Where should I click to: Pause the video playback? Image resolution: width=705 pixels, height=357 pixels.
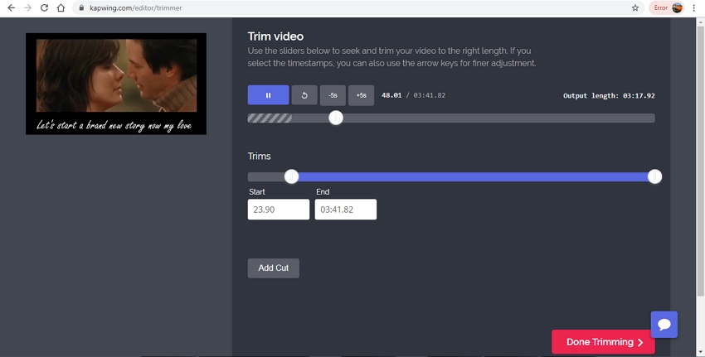(x=268, y=95)
